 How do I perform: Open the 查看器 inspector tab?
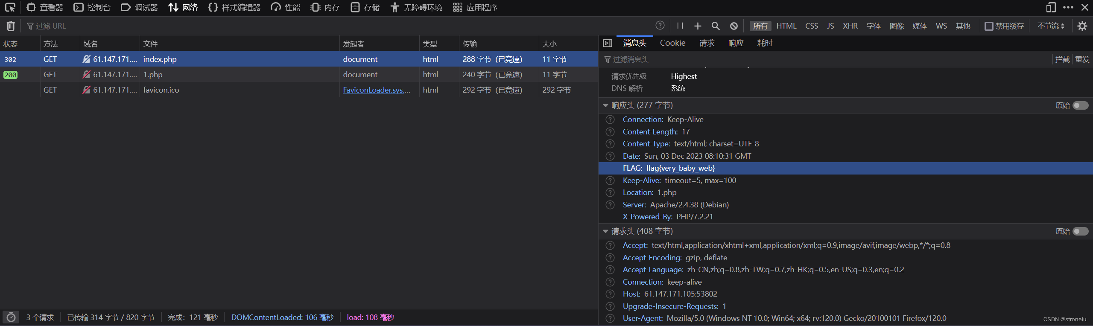pos(45,8)
